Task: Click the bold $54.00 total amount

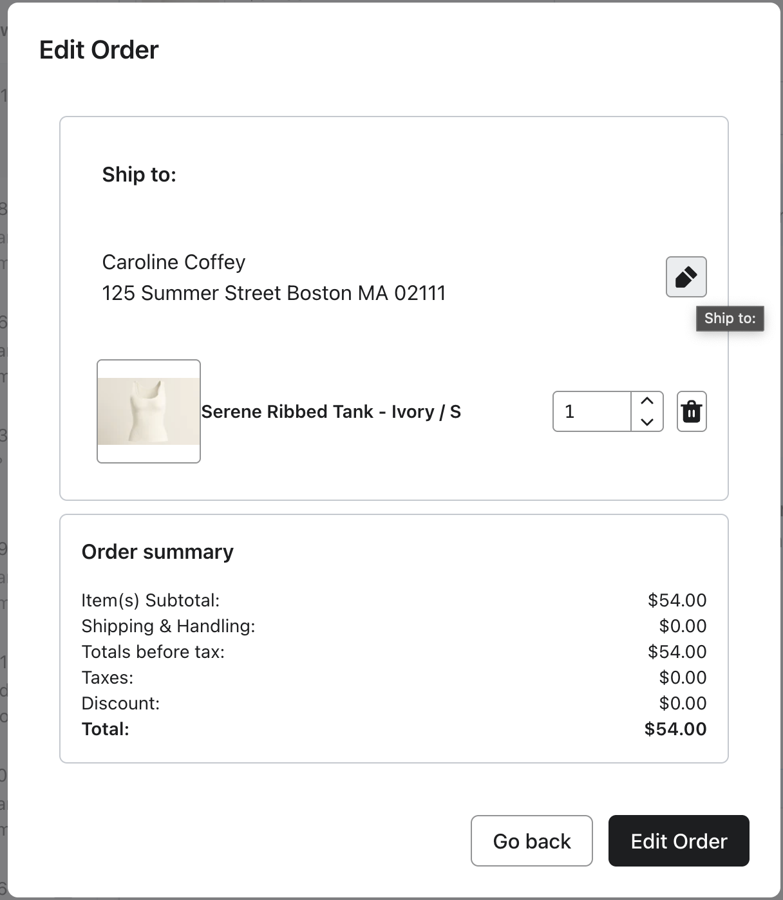Action: [x=675, y=729]
